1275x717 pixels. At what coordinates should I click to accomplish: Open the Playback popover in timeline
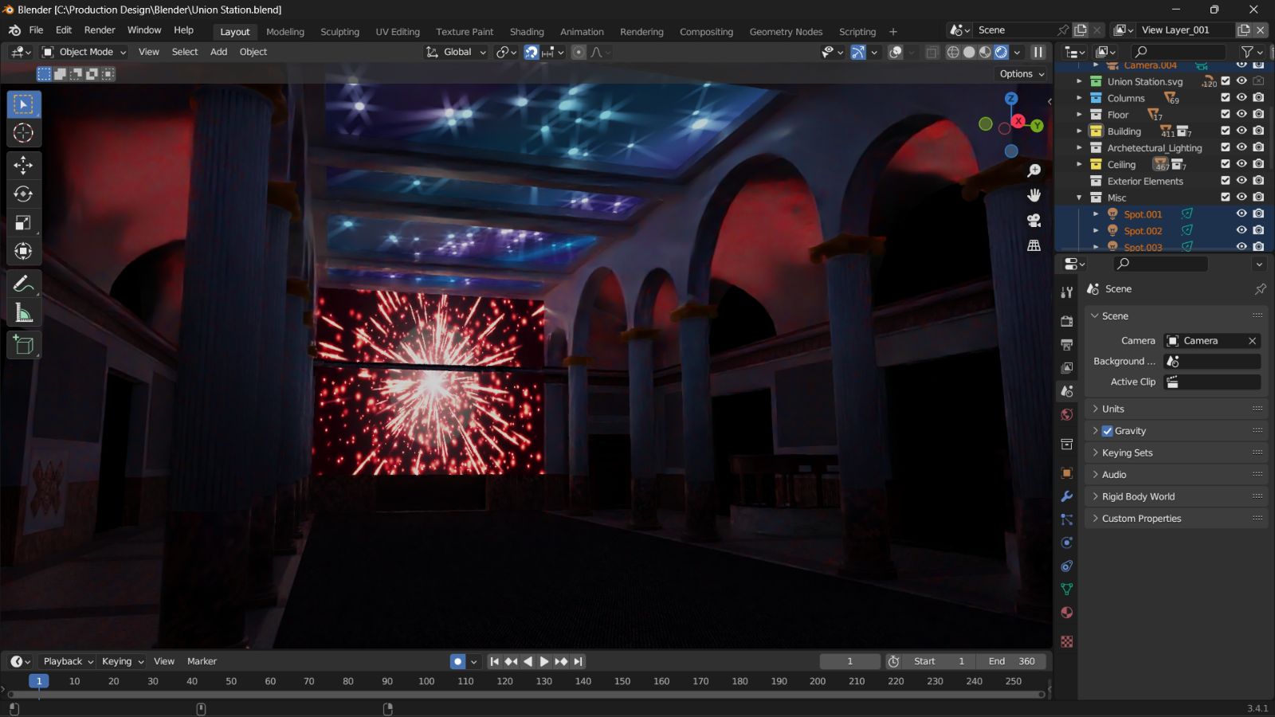coord(68,661)
